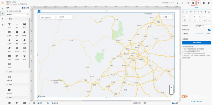Toggle the grid checkbox in bottom bar
Screen dimensions: 212x105
tap(46, 103)
